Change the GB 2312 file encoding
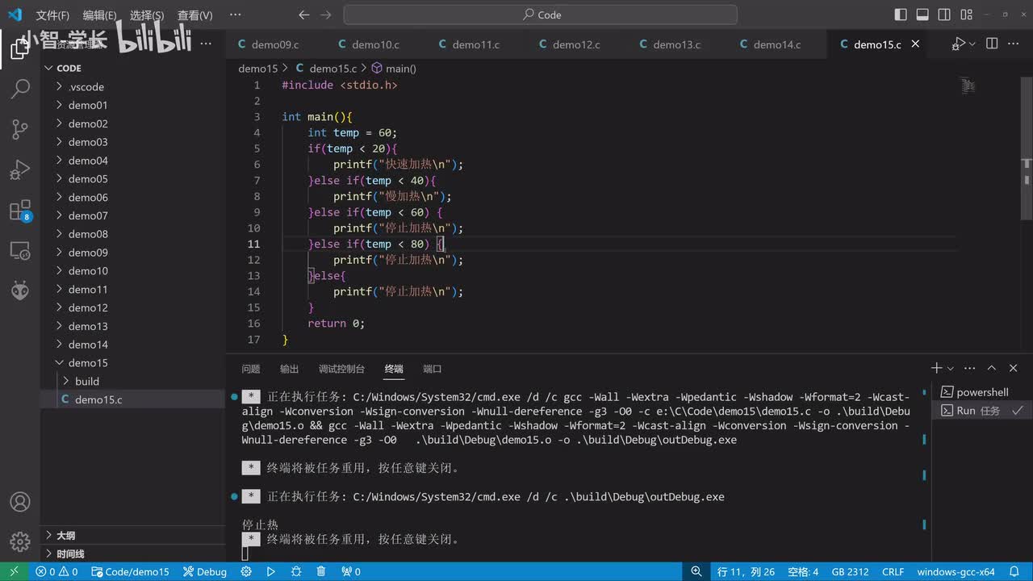The height and width of the screenshot is (581, 1033). tap(850, 571)
